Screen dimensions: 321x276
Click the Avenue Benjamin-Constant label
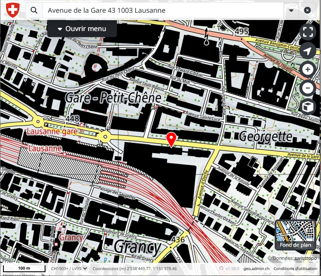point(277,44)
